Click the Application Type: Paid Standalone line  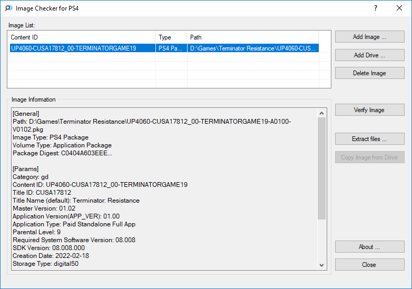(74, 224)
